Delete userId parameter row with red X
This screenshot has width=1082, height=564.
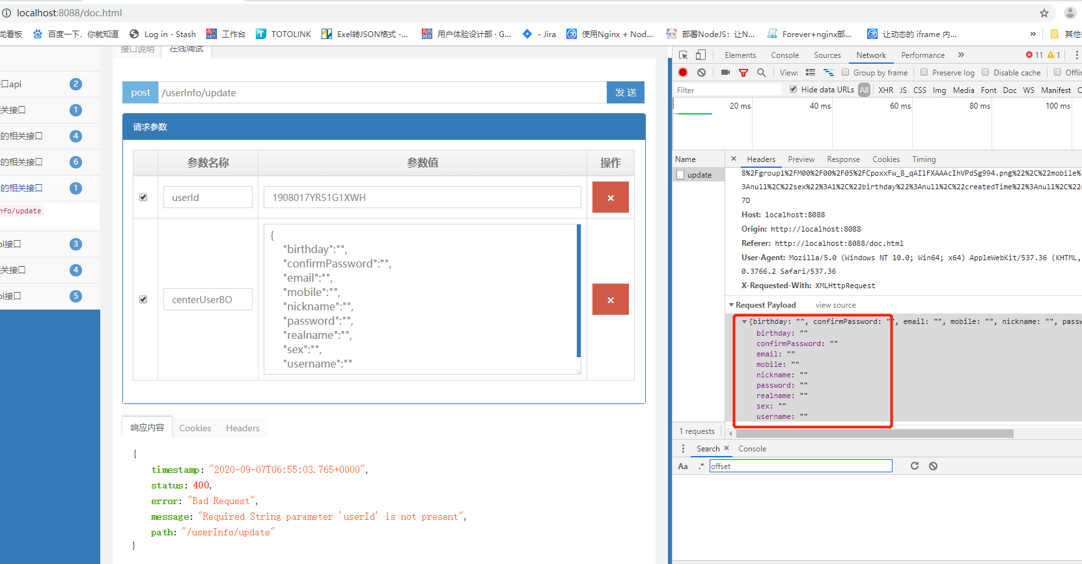point(610,198)
